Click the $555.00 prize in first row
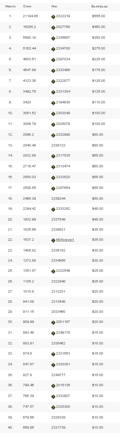Image resolution: width=121 pixels, height=434 pixels. click(98, 16)
